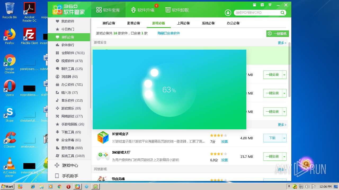Select 手游电脑版 (26) category

[69, 124]
